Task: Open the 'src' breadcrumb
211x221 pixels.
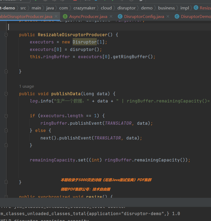Action: 23,8
